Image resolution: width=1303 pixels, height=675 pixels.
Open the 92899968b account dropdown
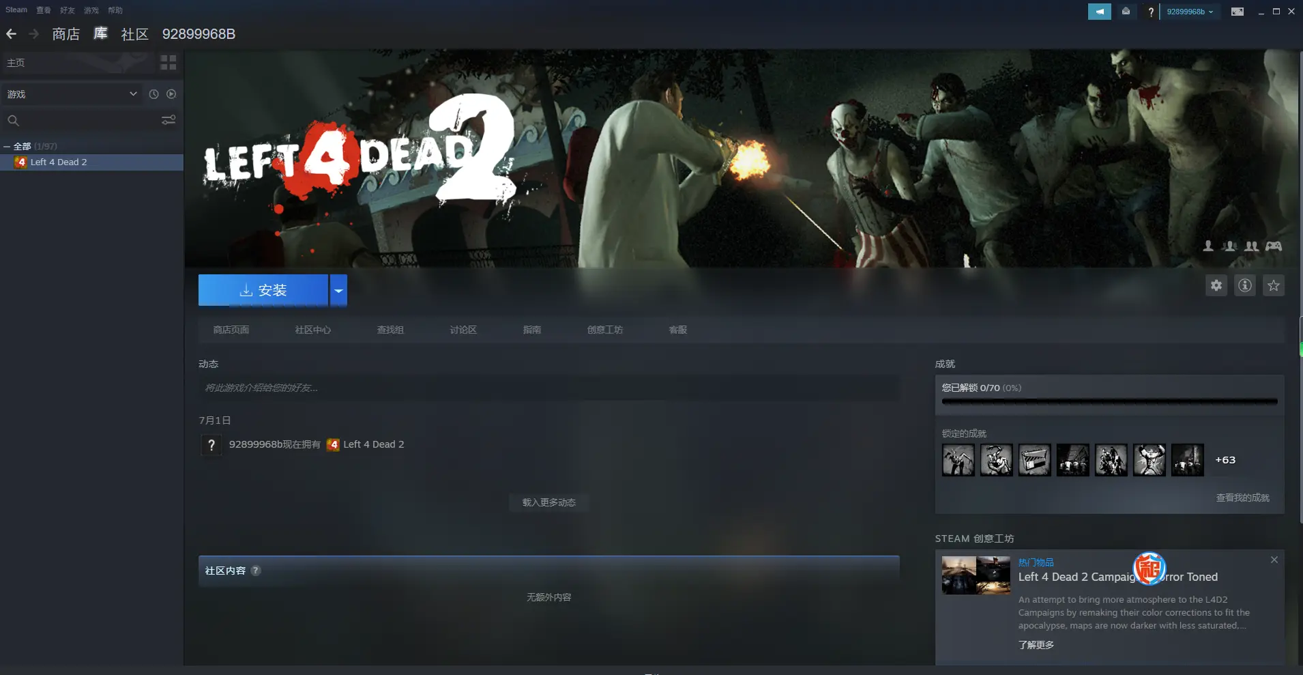1190,12
